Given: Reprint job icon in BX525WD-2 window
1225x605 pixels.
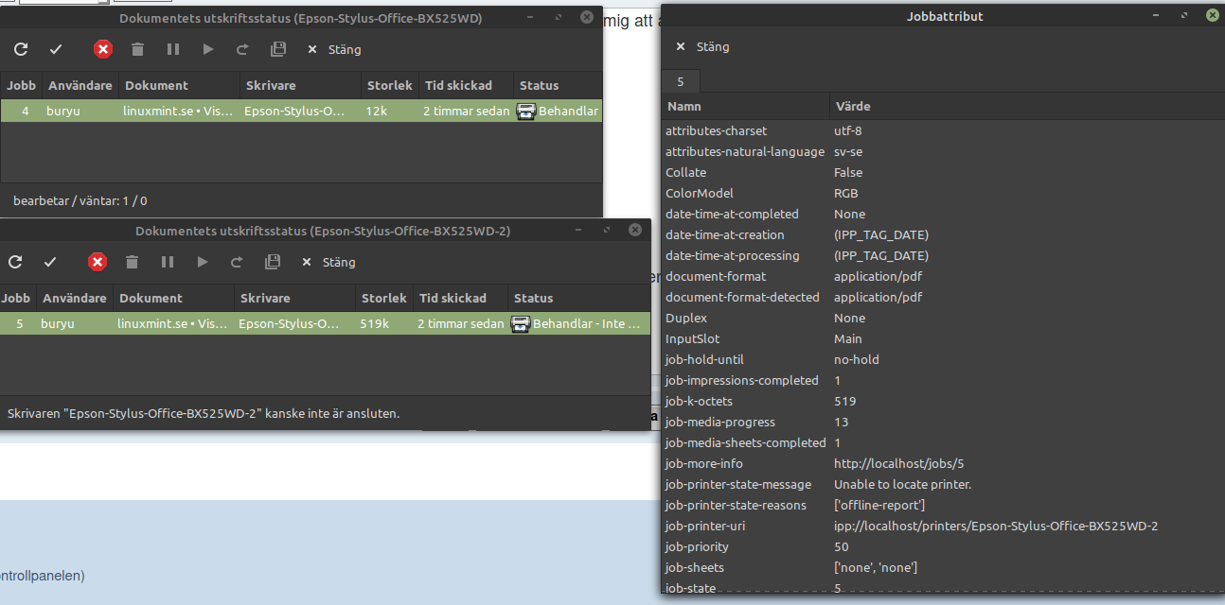Looking at the screenshot, I should (x=237, y=262).
